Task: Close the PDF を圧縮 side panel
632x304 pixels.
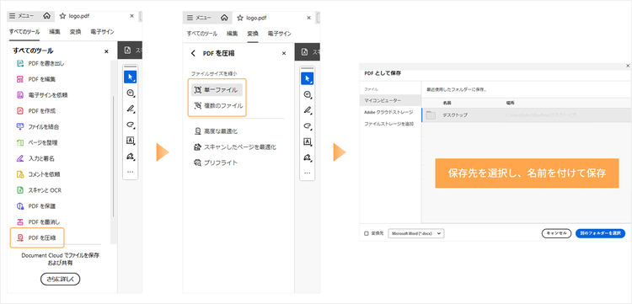Action: [284, 53]
